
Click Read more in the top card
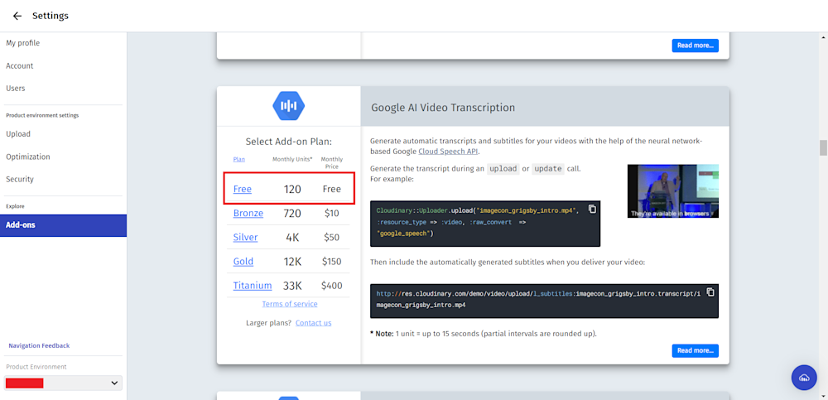pos(695,46)
